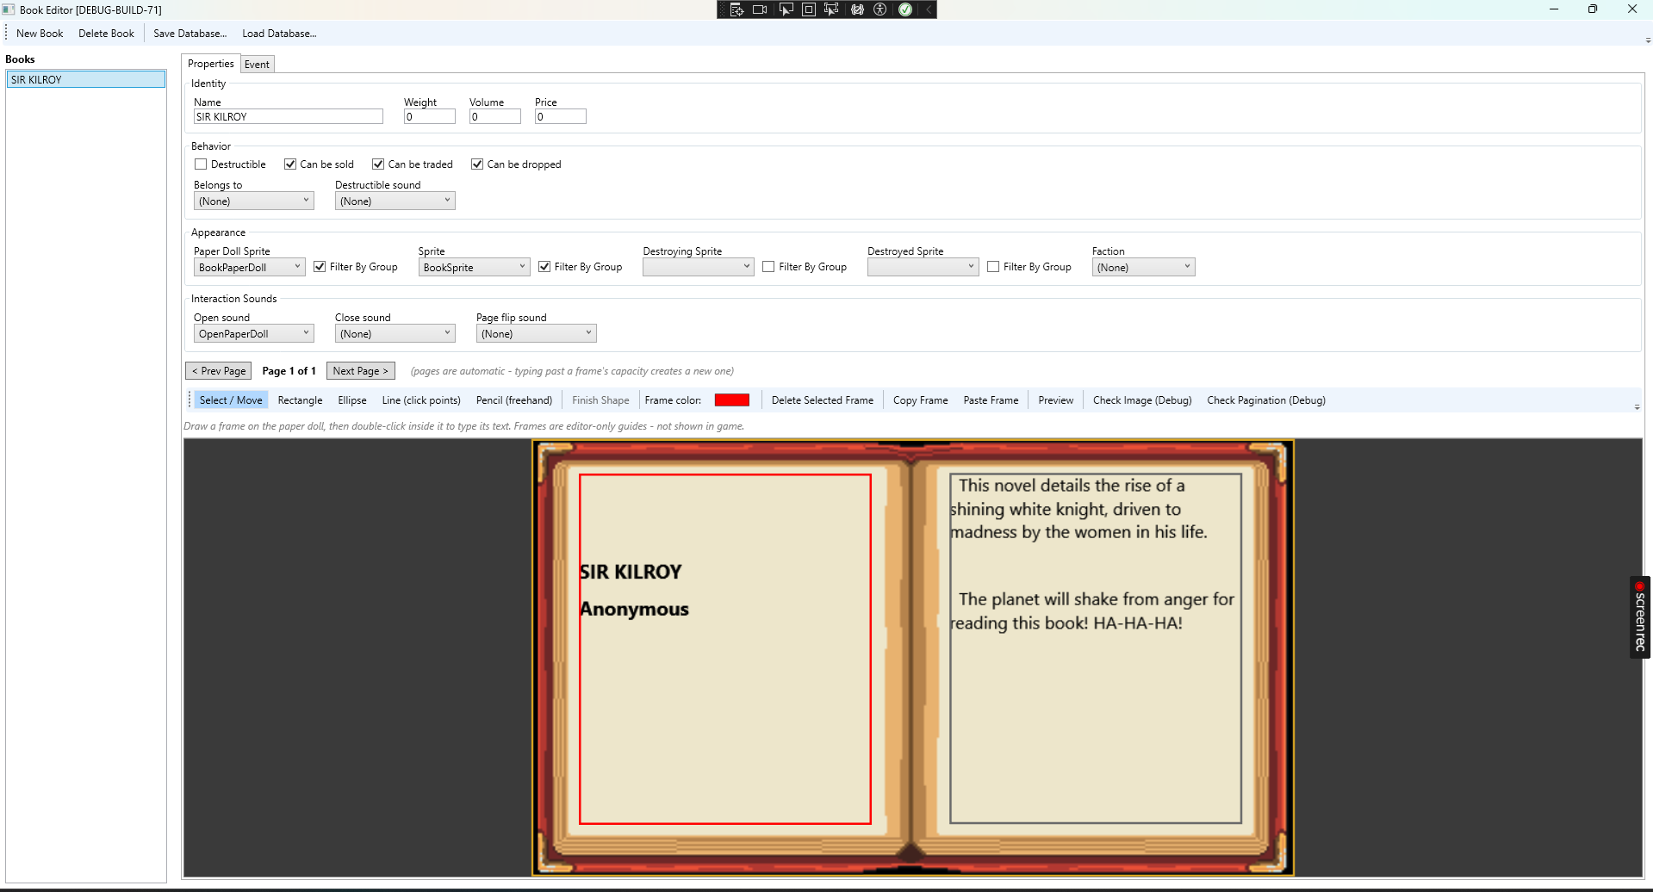Go to Next Page button
1653x892 pixels.
[361, 371]
